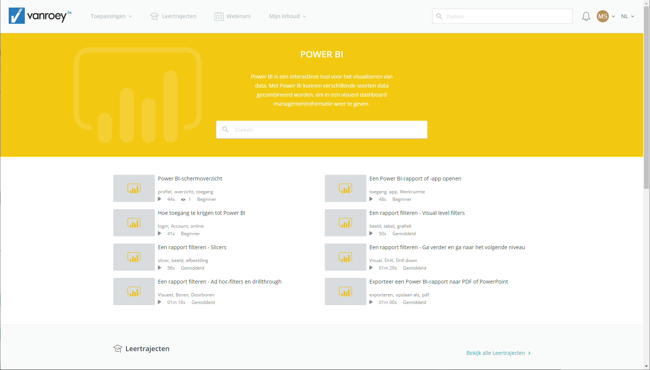The image size is (650, 370).
Task: Click the Power BI search box in banner
Action: pyautogui.click(x=322, y=129)
